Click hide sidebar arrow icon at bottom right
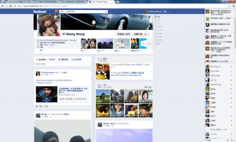The width and height of the screenshot is (236, 142). click(232, 141)
